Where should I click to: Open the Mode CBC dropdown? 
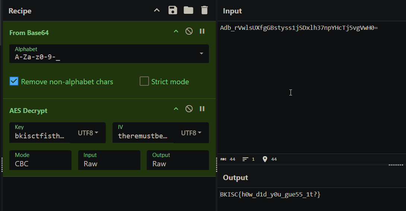40,160
